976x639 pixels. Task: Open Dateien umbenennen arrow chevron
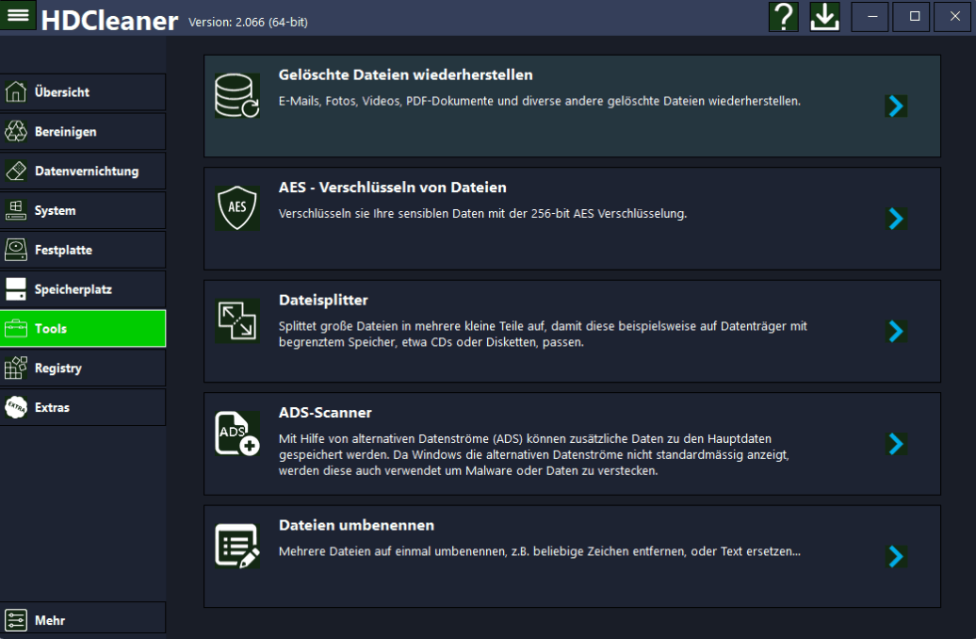[897, 556]
